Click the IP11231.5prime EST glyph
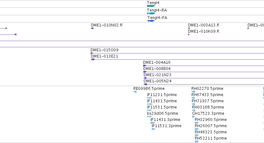Viewport: 264px width, 143px height. pos(150,98)
